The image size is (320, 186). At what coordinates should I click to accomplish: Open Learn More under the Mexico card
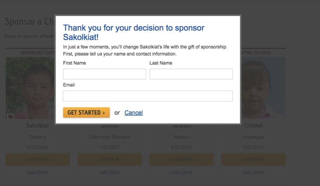[x=181, y=172]
